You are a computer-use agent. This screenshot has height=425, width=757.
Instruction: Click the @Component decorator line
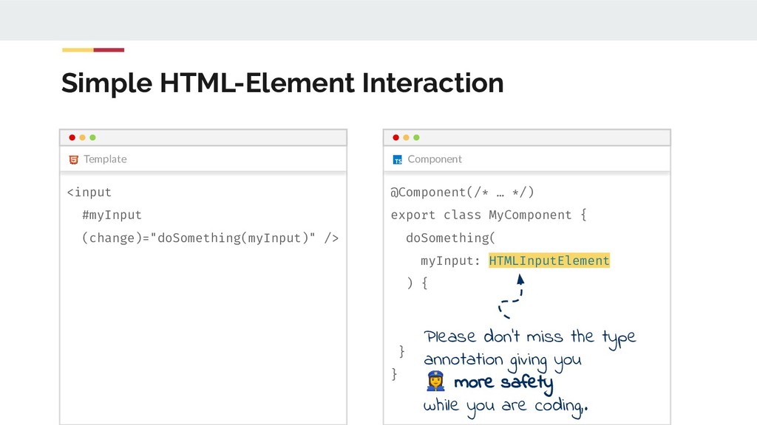click(462, 193)
